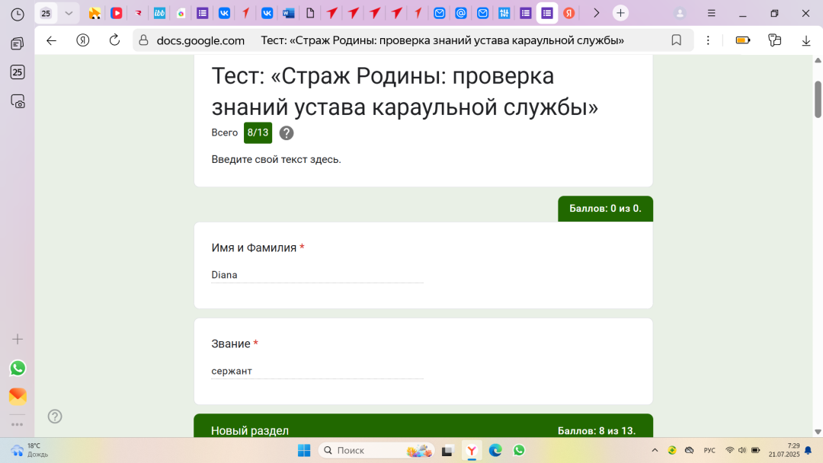Click the 8/13 total score badge
Image resolution: width=823 pixels, height=463 pixels.
click(x=258, y=133)
